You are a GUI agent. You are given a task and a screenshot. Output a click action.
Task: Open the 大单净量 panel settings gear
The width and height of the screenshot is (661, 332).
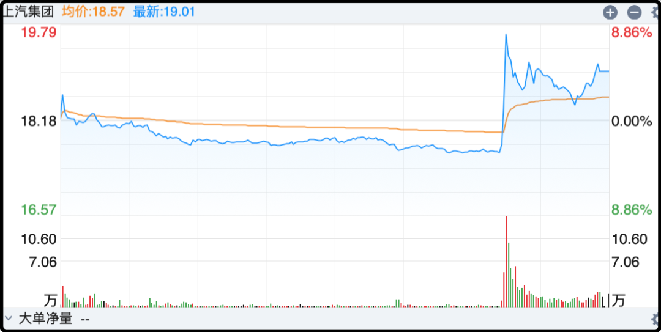[655, 319]
